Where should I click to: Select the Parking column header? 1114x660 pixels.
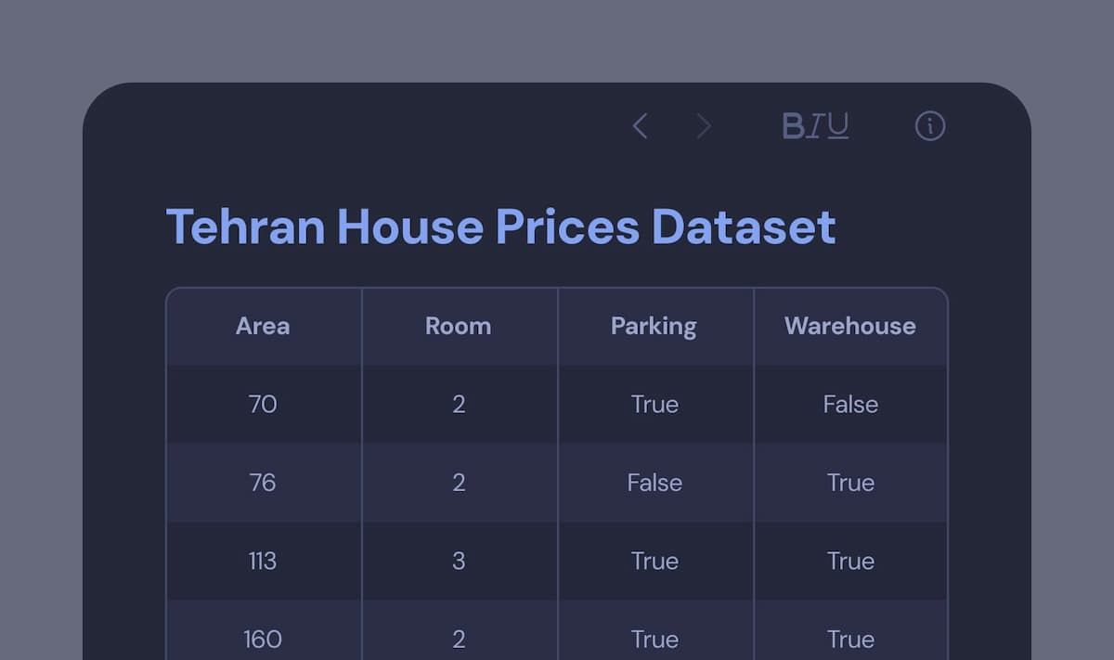tap(654, 326)
